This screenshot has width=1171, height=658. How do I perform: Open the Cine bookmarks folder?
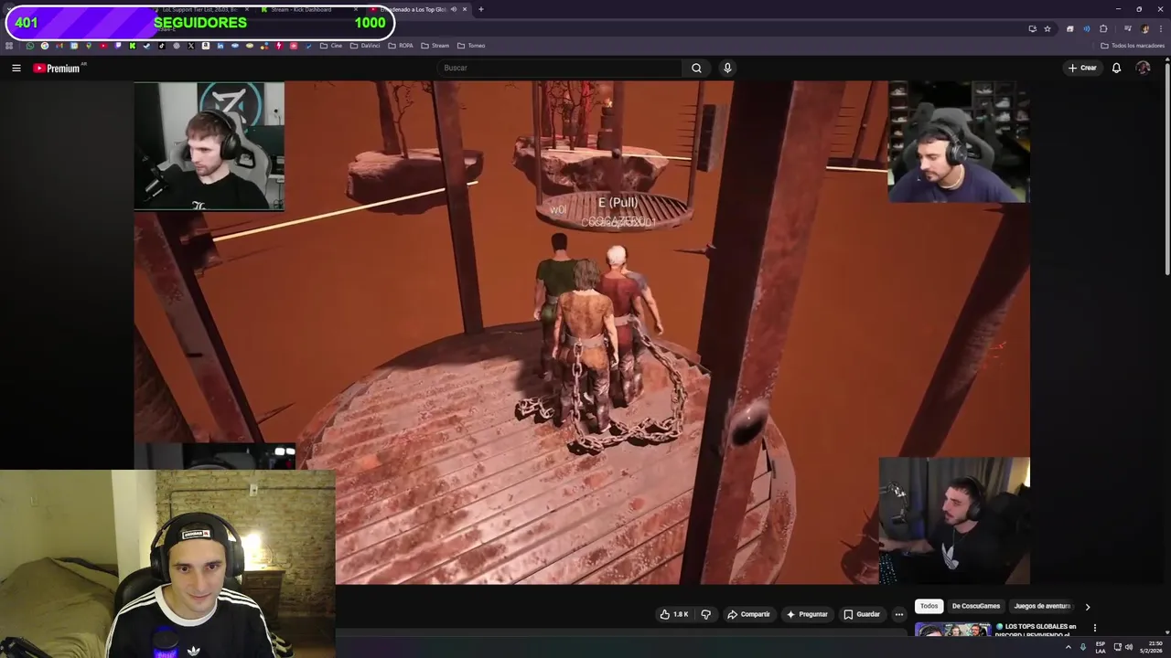(331, 46)
